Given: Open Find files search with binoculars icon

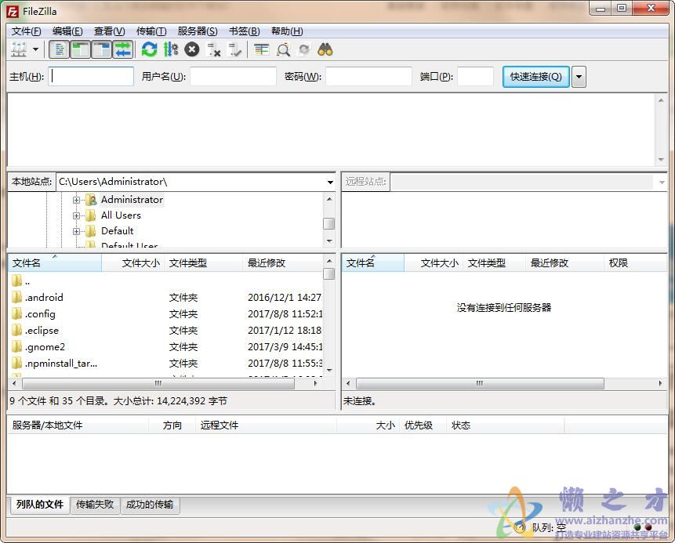Looking at the screenshot, I should coord(326,49).
